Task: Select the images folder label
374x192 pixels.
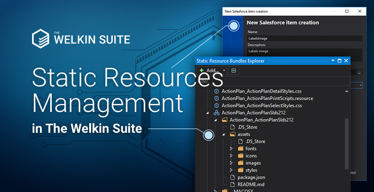Action: coord(253,163)
